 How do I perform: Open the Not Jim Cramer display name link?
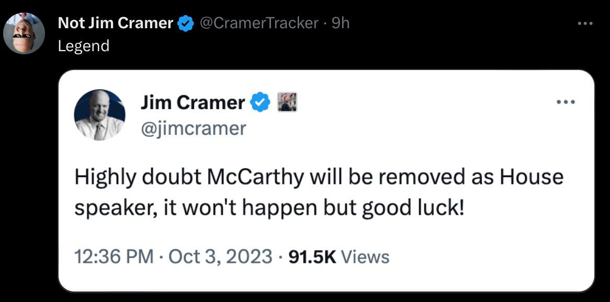tap(115, 24)
